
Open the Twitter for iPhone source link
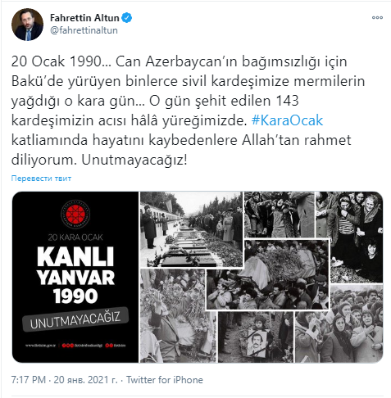[165, 380]
